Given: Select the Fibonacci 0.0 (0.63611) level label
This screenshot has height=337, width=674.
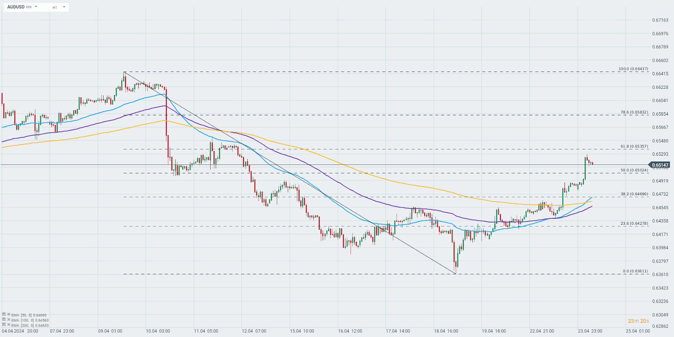Looking at the screenshot, I should click(635, 271).
